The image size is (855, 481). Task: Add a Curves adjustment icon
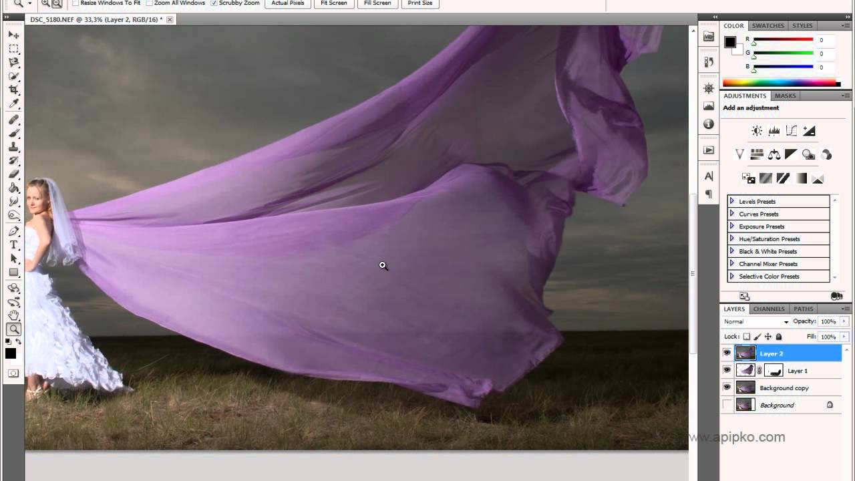coord(792,131)
